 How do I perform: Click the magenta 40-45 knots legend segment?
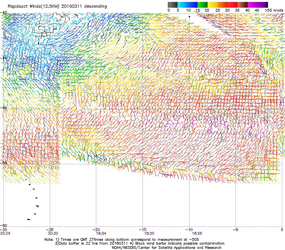(x=253, y=5)
